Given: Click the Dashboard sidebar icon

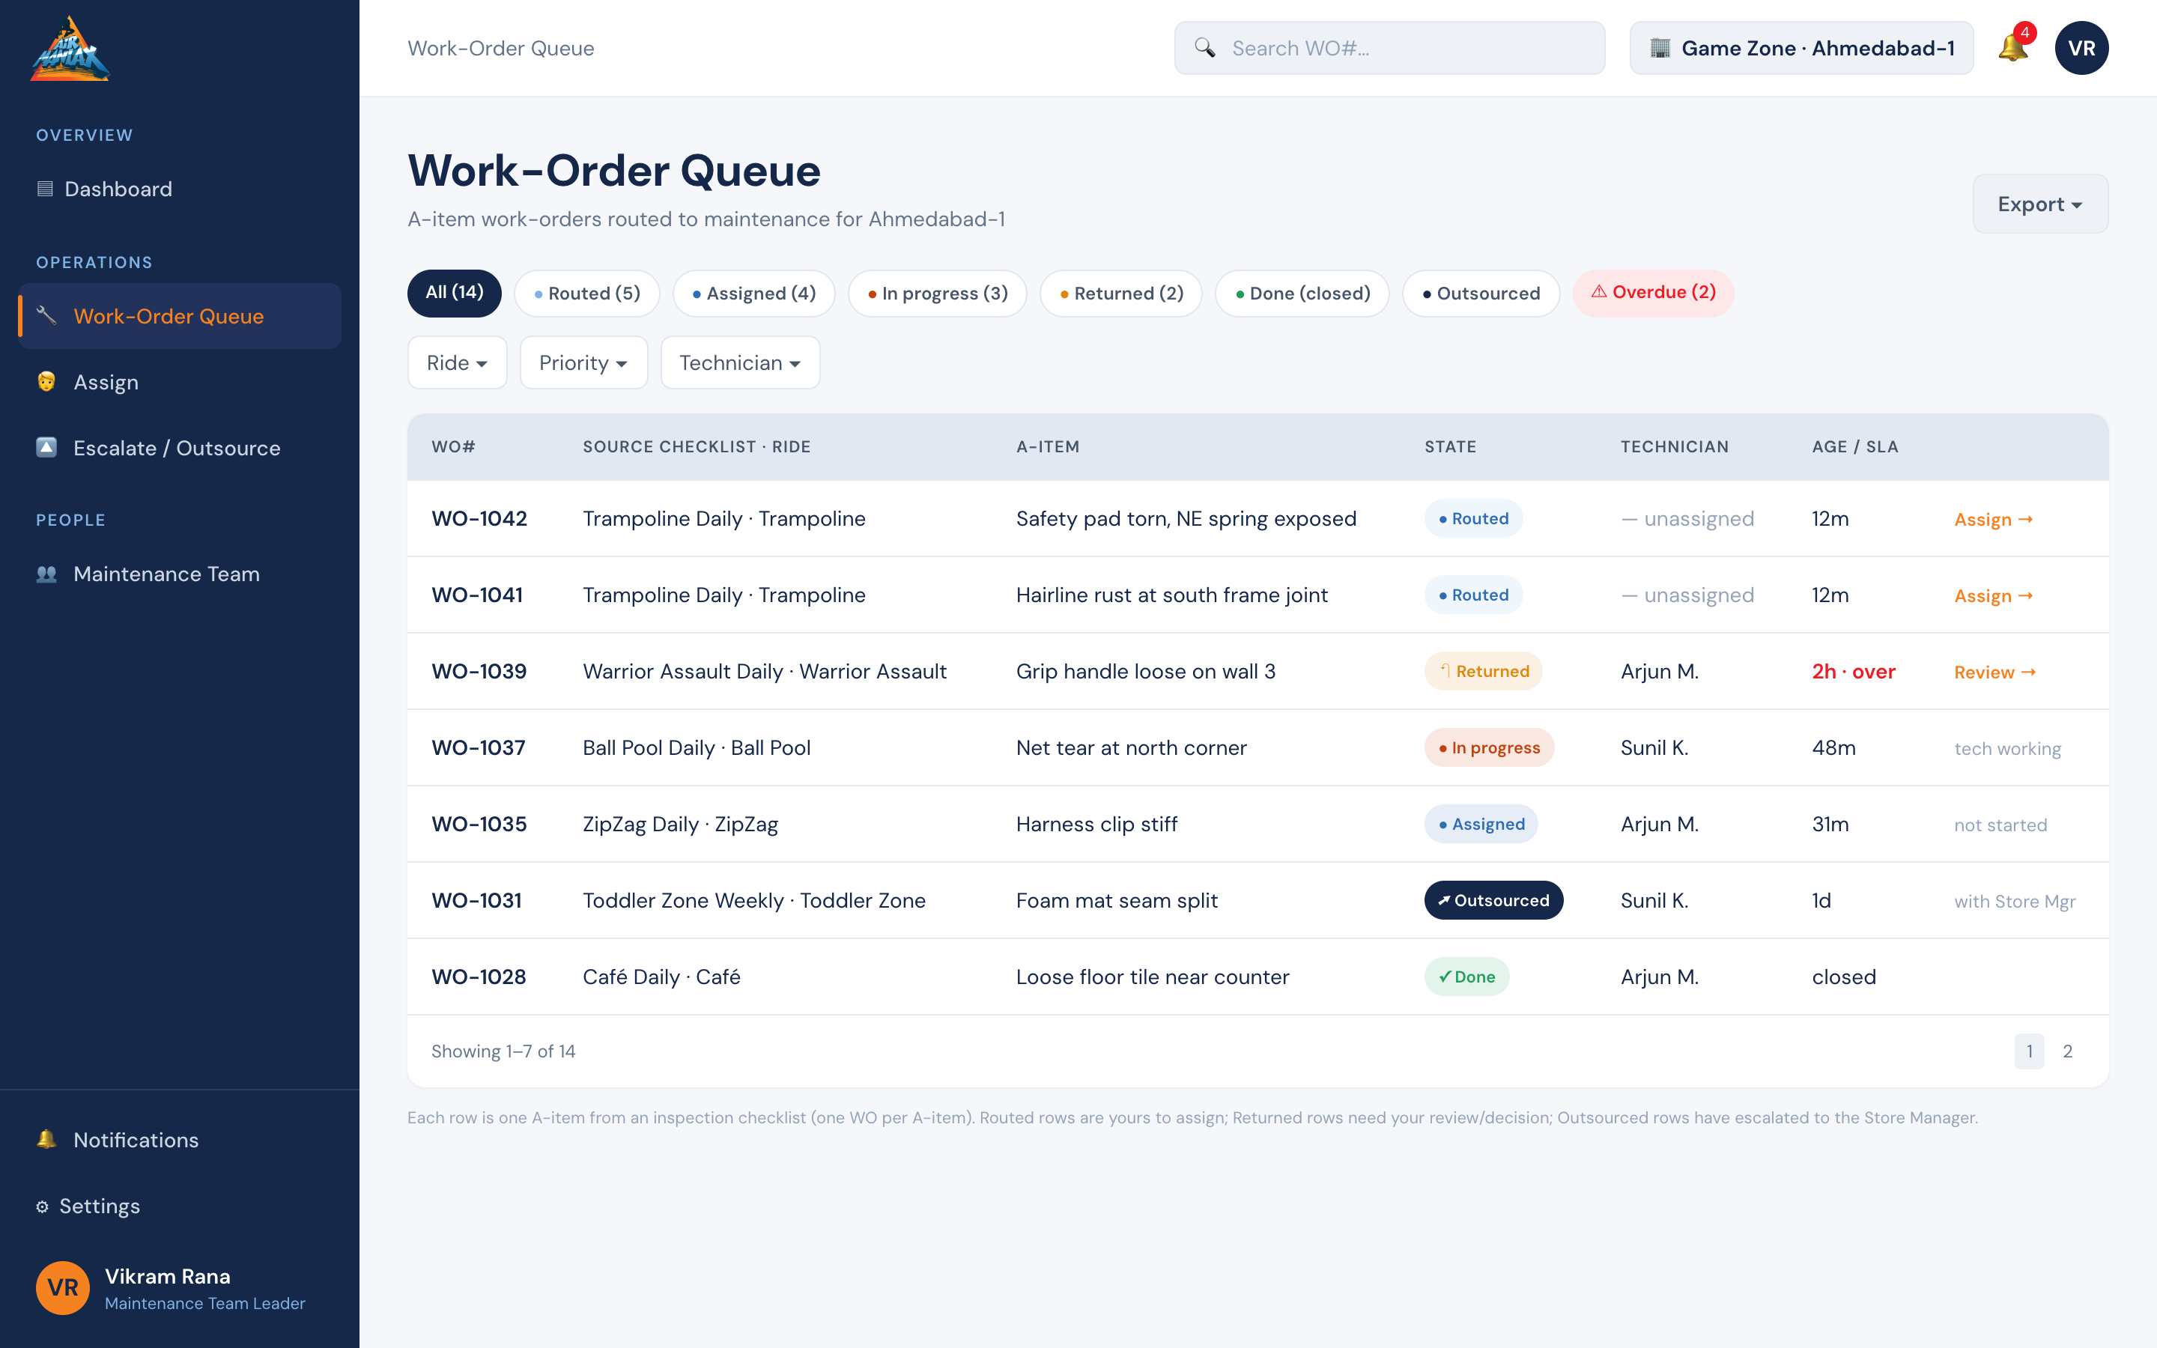Looking at the screenshot, I should click(45, 188).
